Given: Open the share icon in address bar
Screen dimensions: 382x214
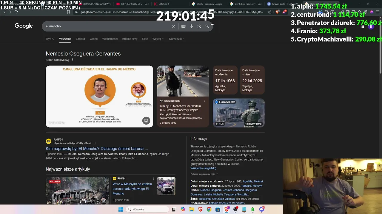Looking at the screenshot, I should click(x=270, y=12).
